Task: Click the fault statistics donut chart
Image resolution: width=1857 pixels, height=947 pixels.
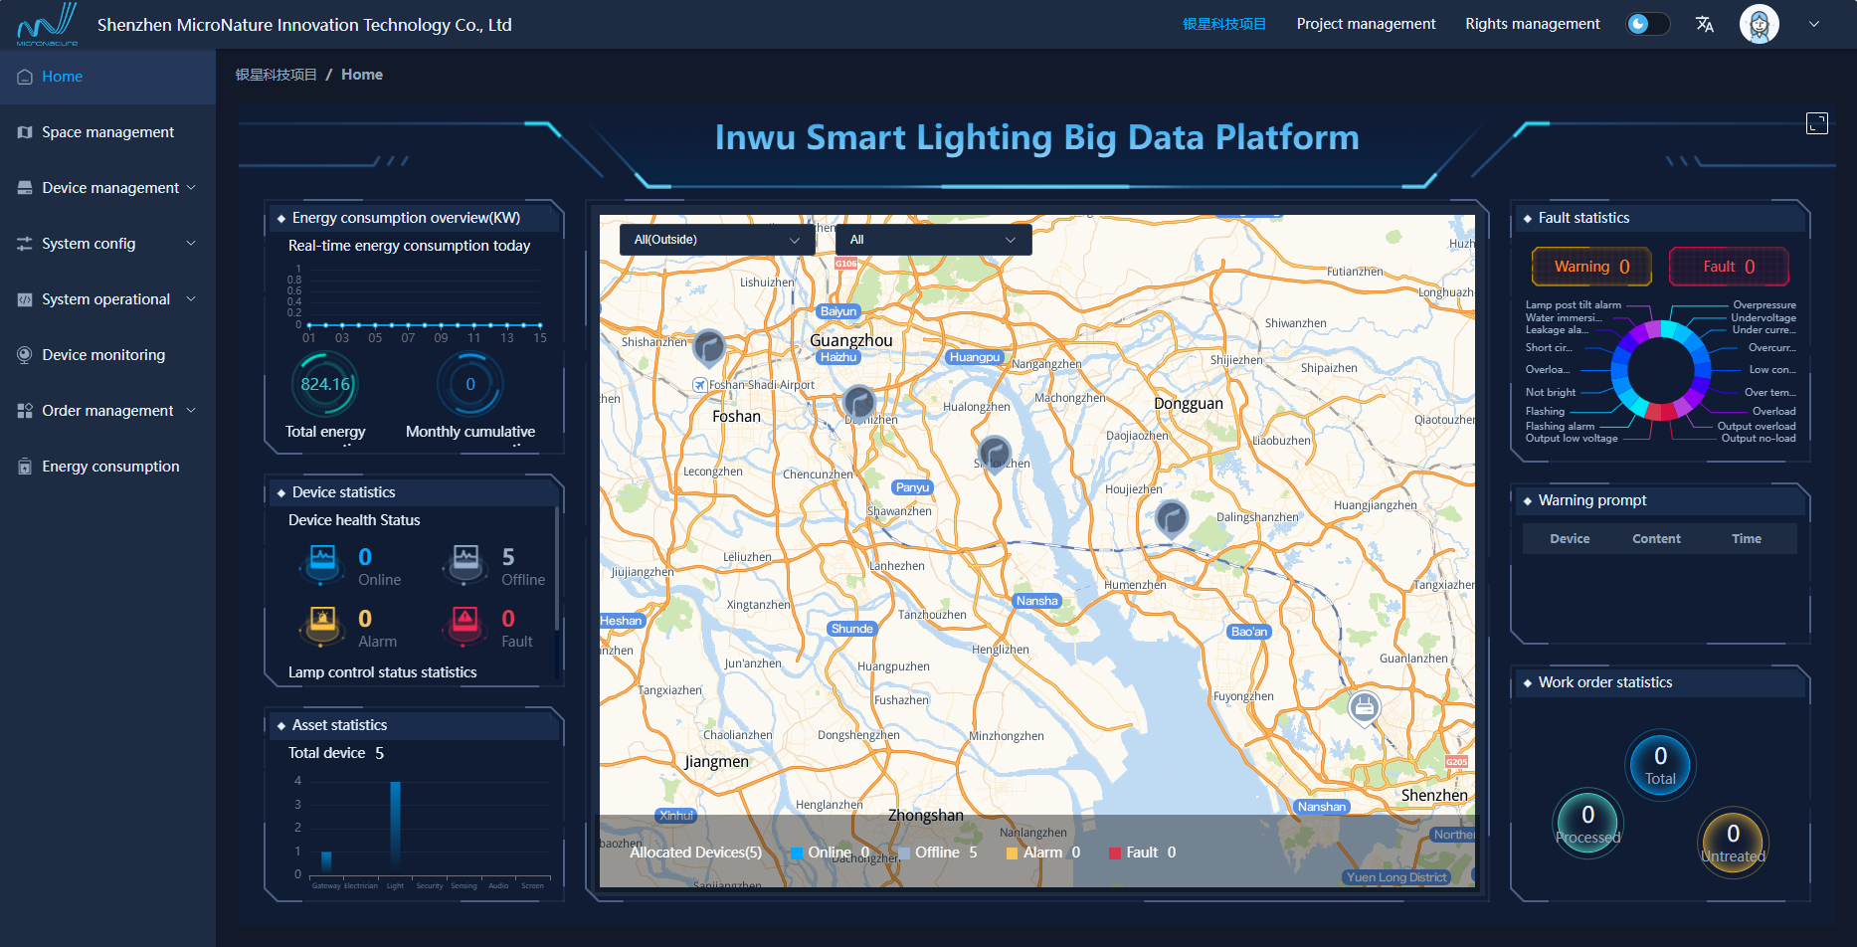Action: click(x=1660, y=370)
